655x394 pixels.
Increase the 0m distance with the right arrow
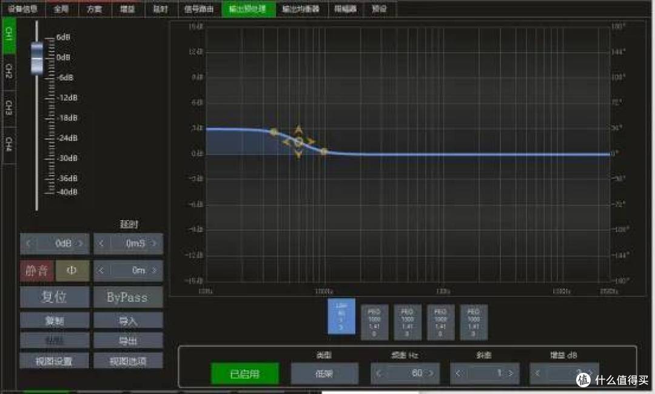pyautogui.click(x=154, y=270)
